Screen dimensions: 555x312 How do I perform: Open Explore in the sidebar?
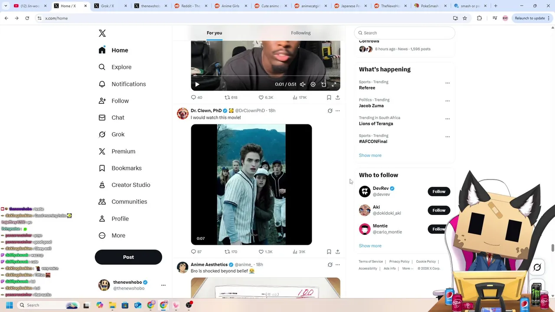tap(115, 67)
